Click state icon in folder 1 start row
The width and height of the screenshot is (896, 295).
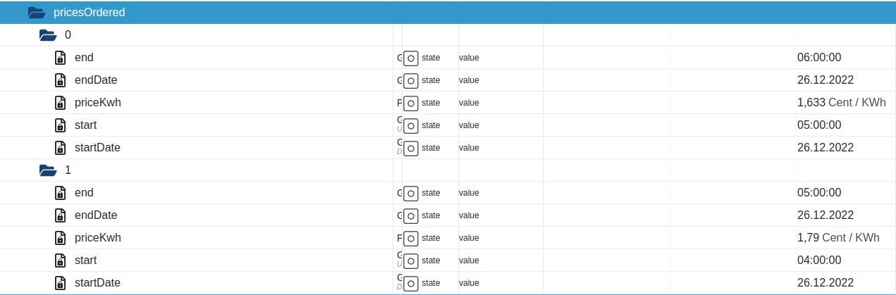[x=410, y=261]
